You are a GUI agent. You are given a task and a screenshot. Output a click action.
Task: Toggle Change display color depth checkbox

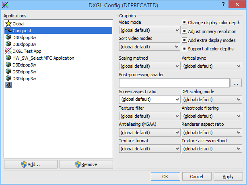coord(184,23)
